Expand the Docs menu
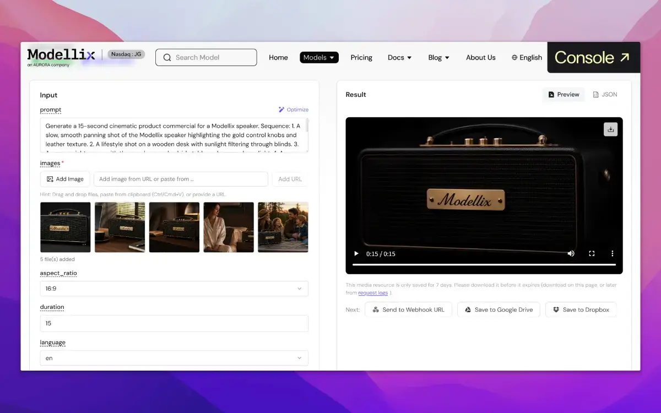The height and width of the screenshot is (413, 661). click(x=400, y=57)
